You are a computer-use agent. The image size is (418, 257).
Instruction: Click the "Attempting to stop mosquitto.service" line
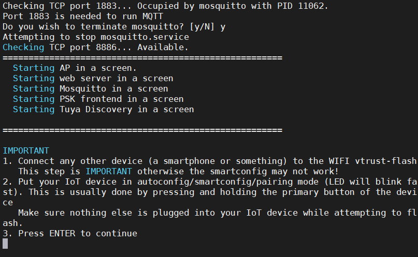coord(96,37)
